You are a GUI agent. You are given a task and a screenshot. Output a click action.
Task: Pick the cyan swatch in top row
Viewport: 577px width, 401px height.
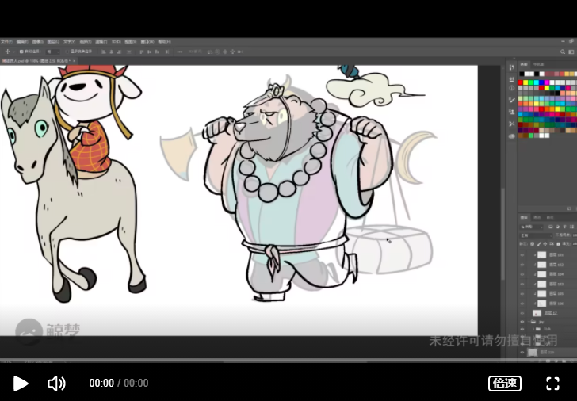coord(536,82)
